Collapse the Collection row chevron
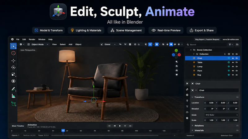Viewport: 248px width, 139px height. point(194,54)
